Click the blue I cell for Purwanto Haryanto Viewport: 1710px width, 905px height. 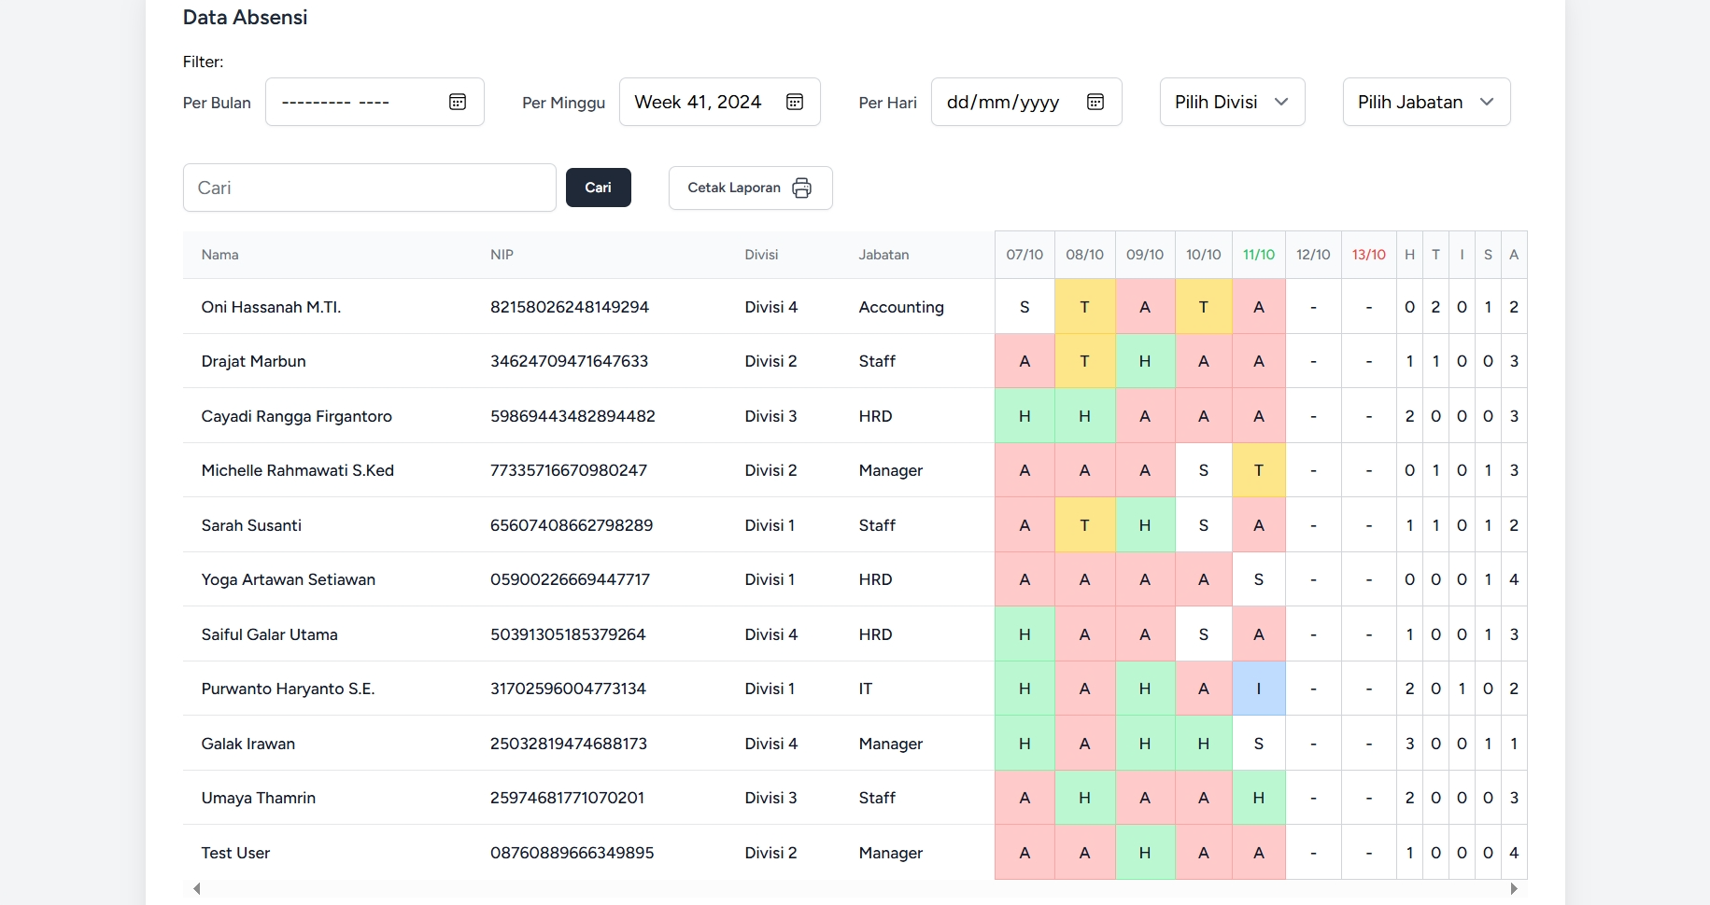(x=1258, y=689)
